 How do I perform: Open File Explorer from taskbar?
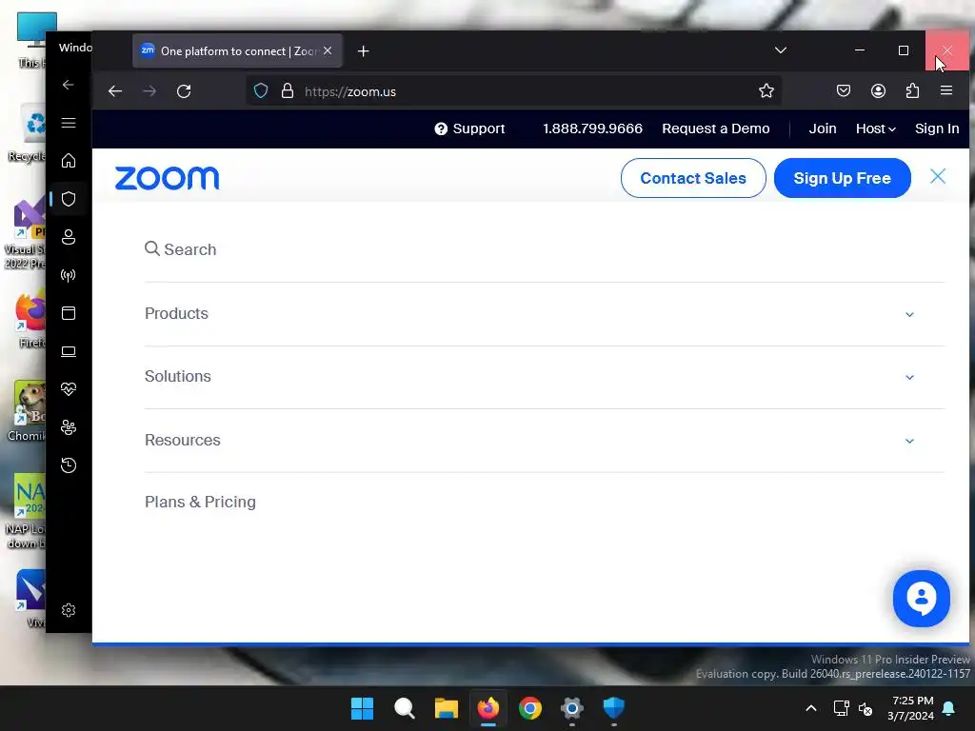coord(446,708)
